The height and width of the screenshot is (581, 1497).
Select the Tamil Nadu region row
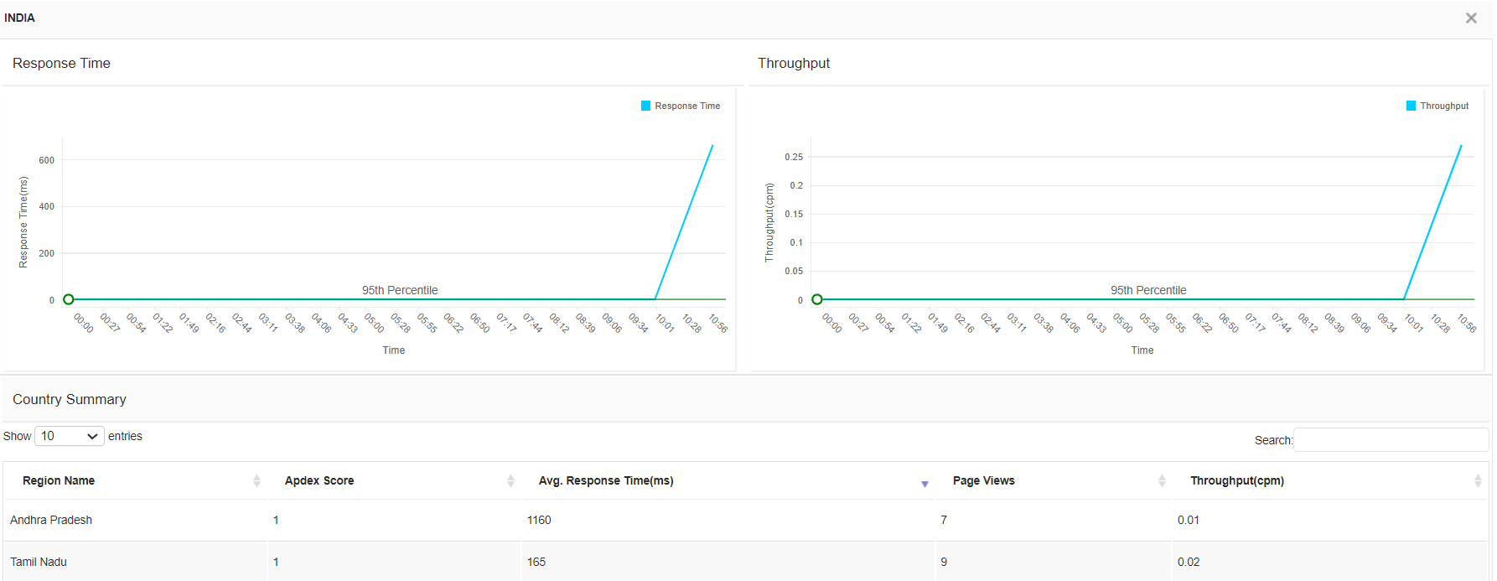[x=39, y=562]
